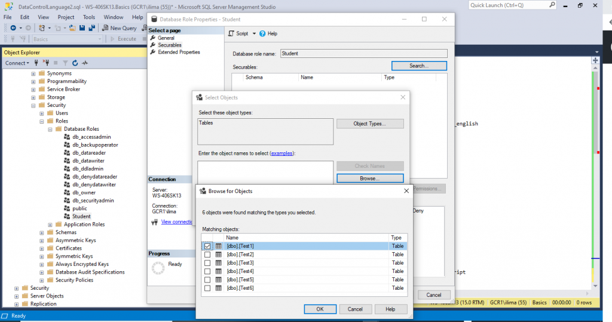Open the Project menu

pos(66,17)
